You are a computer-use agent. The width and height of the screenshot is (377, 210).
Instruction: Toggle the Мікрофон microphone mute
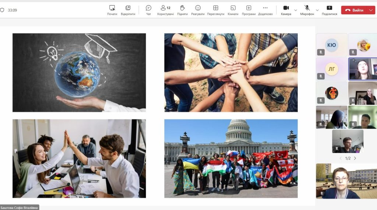[x=307, y=10]
